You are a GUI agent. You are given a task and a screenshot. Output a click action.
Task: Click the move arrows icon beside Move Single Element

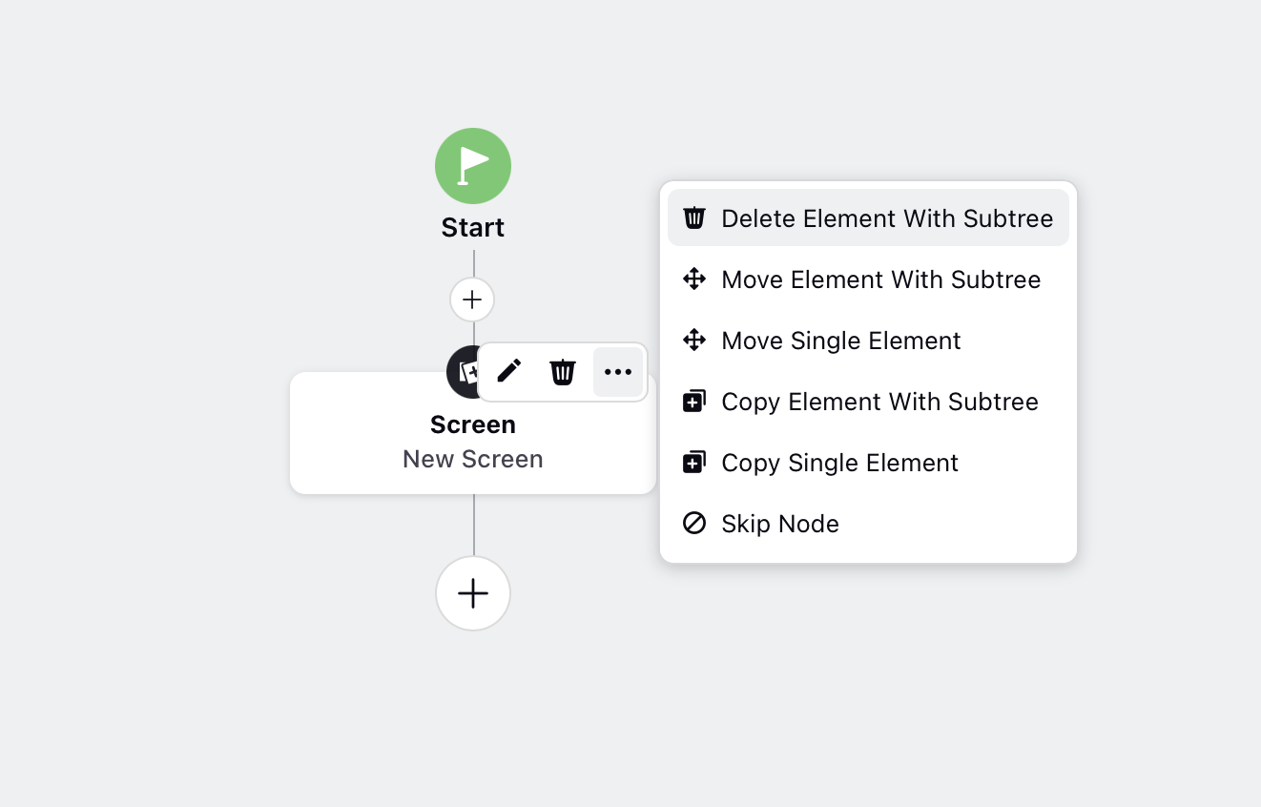point(694,340)
